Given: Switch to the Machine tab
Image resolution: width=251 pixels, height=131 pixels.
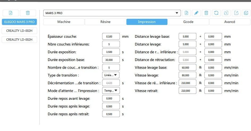Looking at the screenshot, I should (64, 22).
